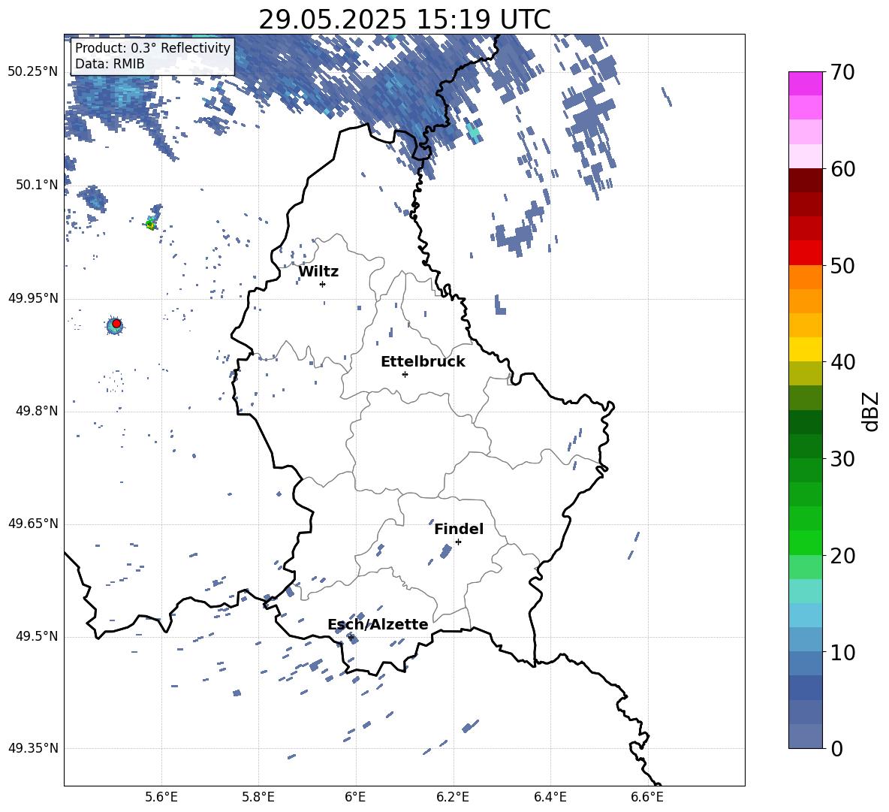Viewport: 889px width, 812px height.
Task: Click the 49.65°N latitude tick label
Action: coord(33,524)
